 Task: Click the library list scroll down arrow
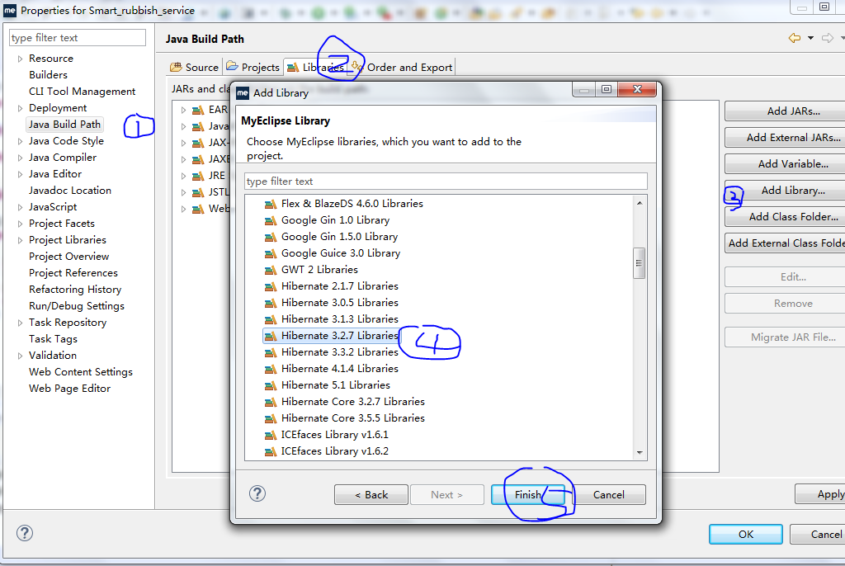[640, 453]
